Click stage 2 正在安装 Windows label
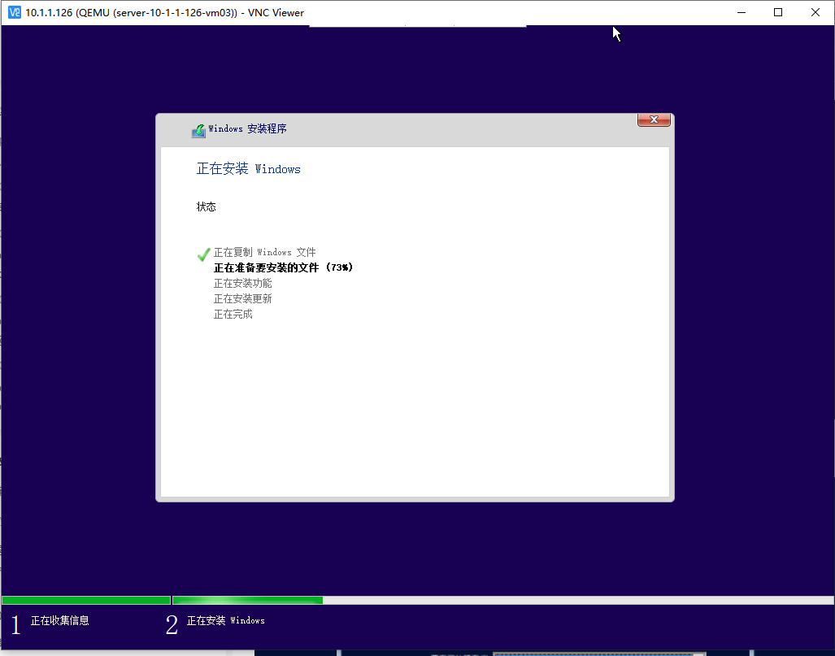 (x=226, y=620)
